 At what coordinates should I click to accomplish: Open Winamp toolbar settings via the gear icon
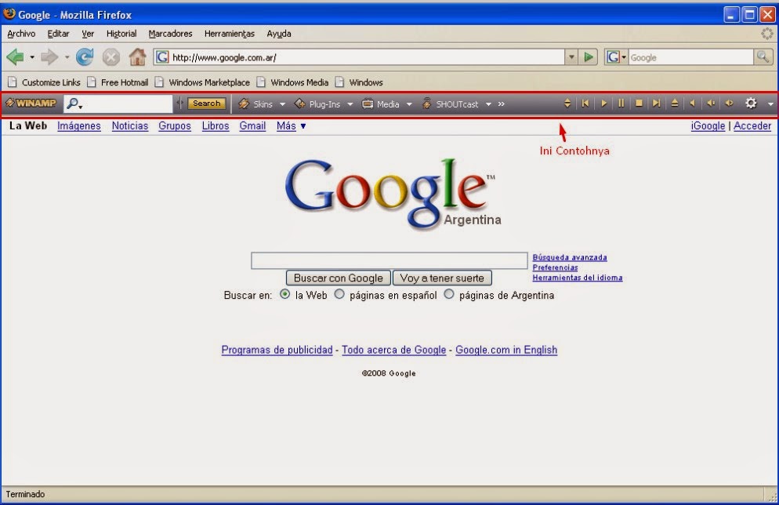coord(750,103)
